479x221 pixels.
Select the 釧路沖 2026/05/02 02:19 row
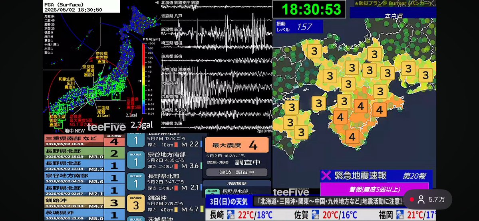pyautogui.click(x=85, y=202)
